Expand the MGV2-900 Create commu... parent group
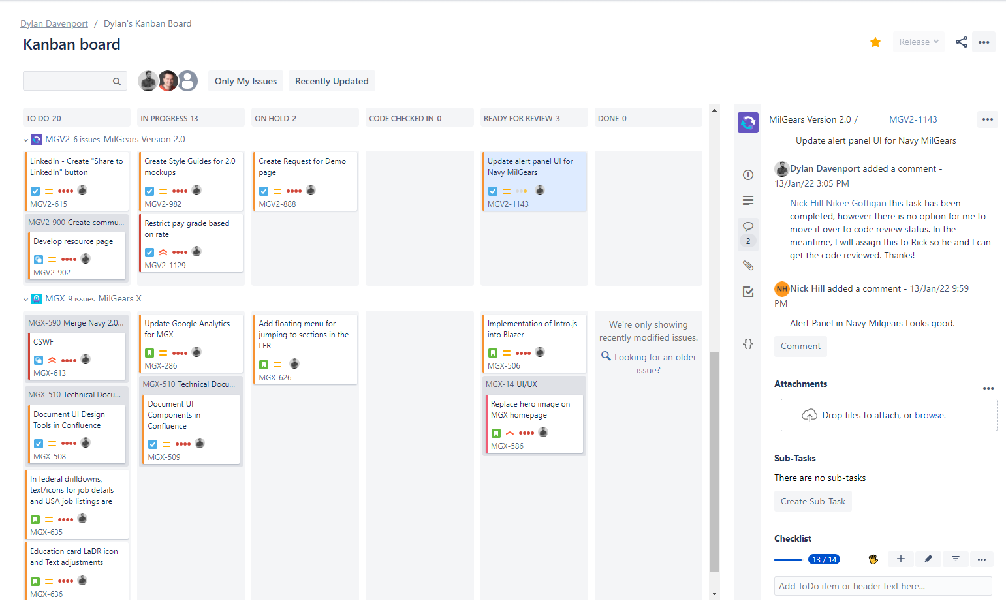Viewport: 1006px width, 601px height. 76,223
